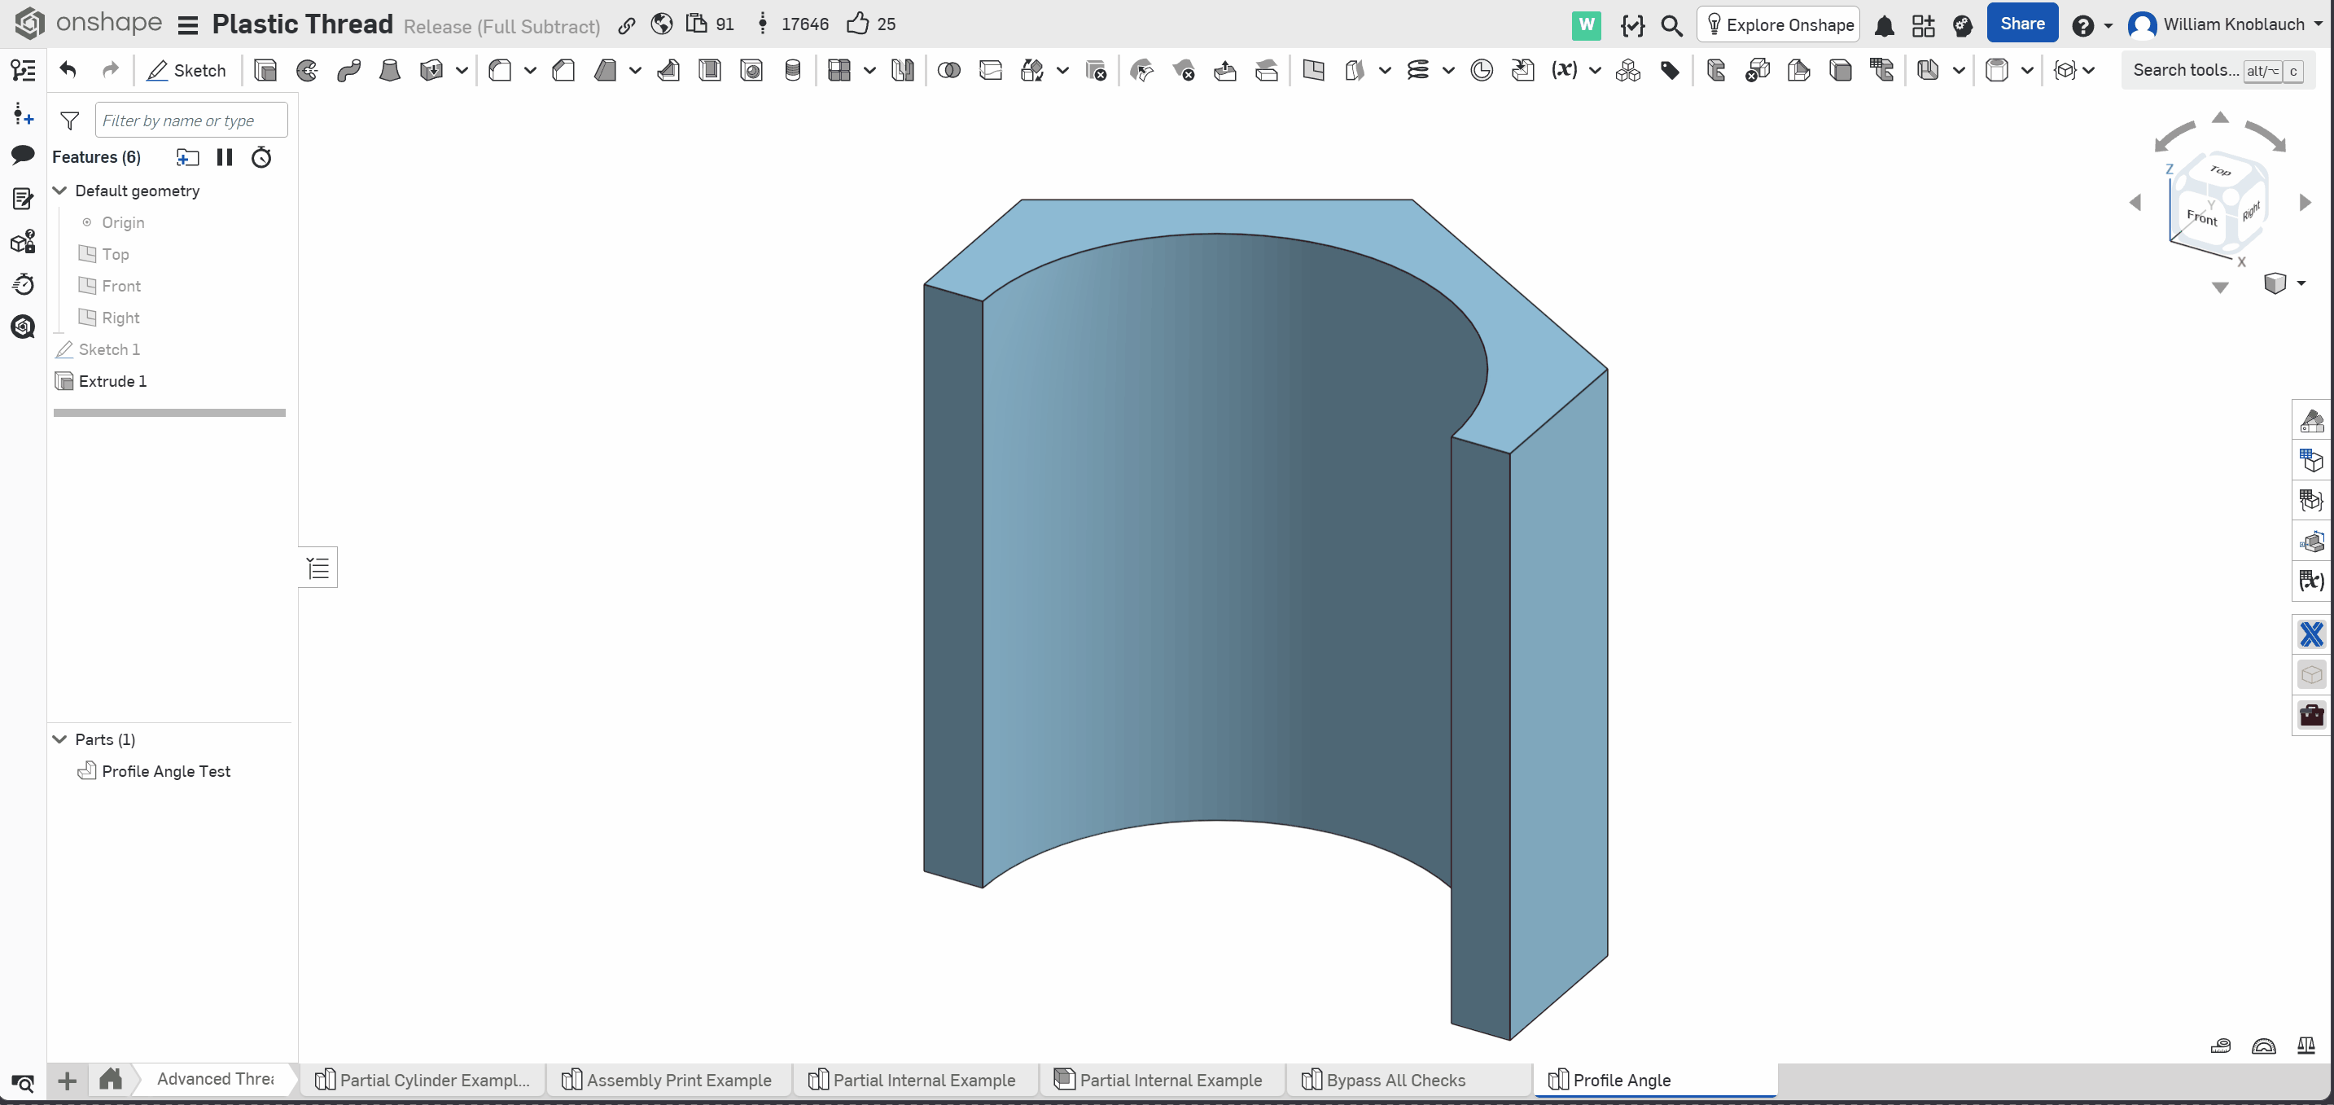This screenshot has height=1105, width=2334.
Task: Click the Undo arrow
Action: coord(68,70)
